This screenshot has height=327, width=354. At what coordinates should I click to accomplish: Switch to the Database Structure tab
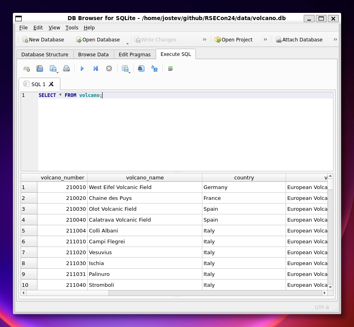[x=45, y=55]
